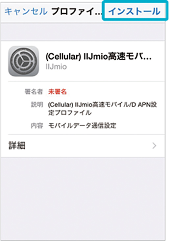Viewport: 169px width, 241px height.
Task: Click the Settings gear profile icon
Action: 24,61
